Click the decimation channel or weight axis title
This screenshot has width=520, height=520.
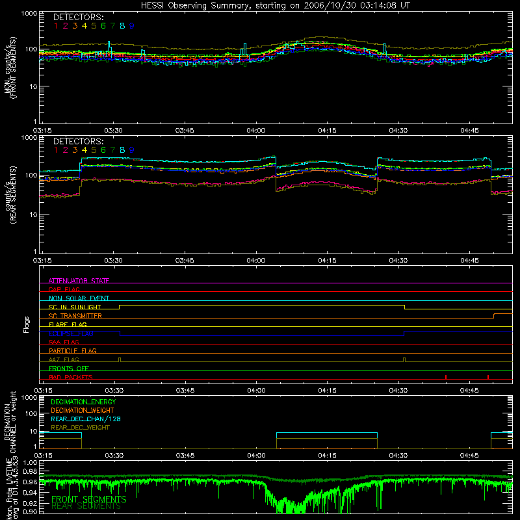click(x=10, y=422)
